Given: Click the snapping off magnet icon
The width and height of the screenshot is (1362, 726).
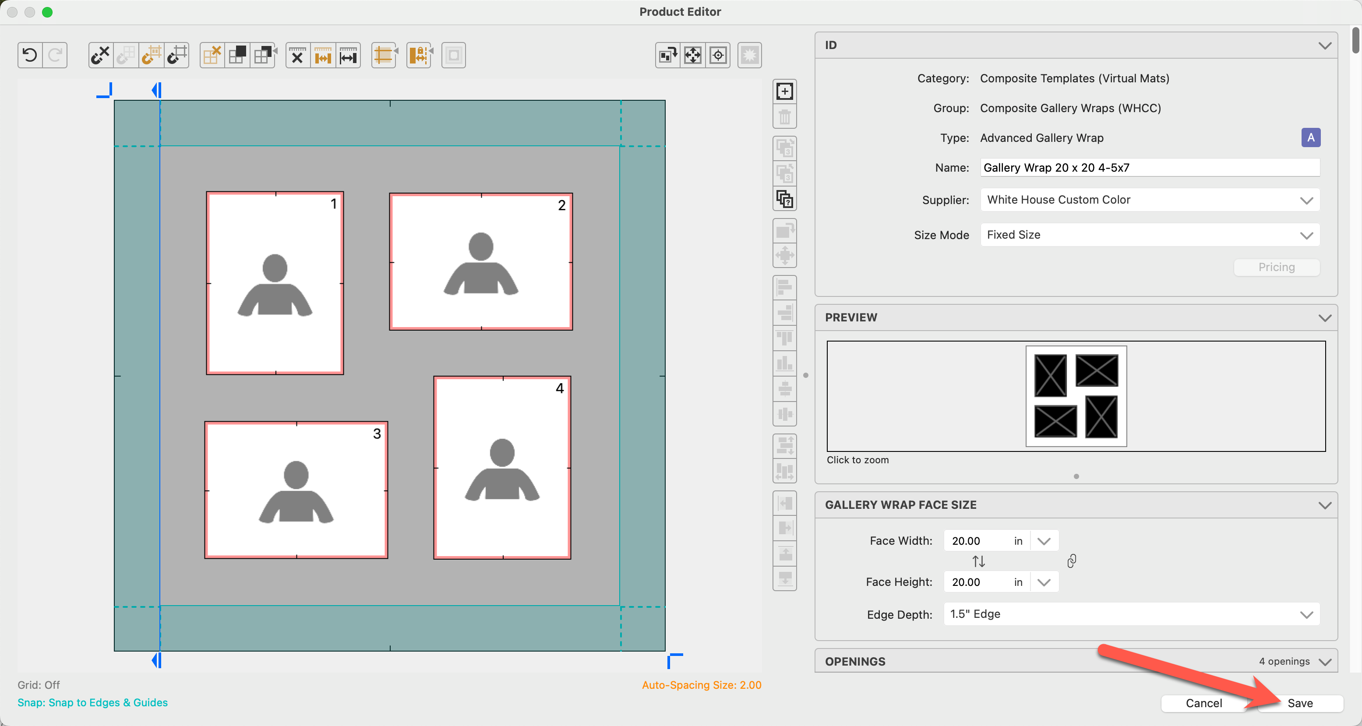Looking at the screenshot, I should point(100,55).
